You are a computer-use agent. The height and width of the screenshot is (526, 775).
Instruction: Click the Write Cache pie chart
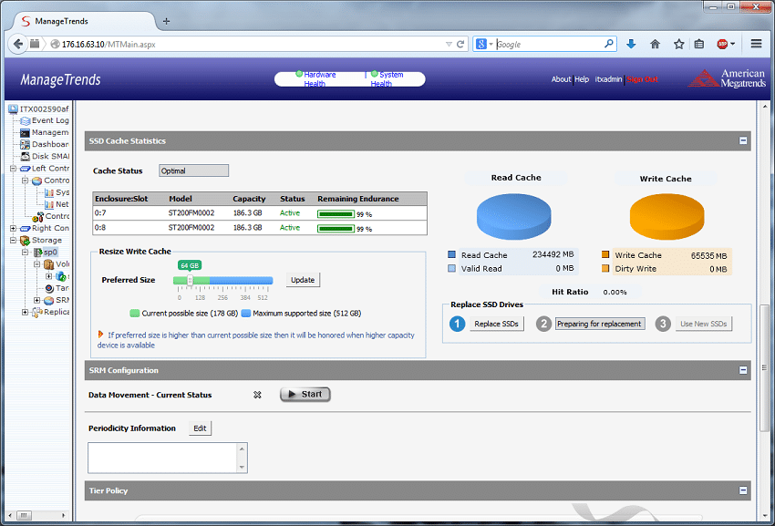point(666,217)
